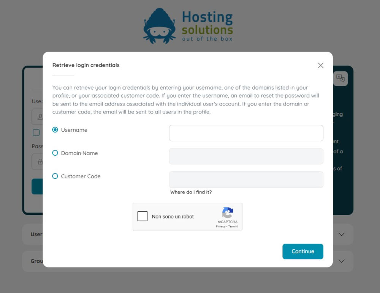Screen dimensions: 380x293
Task: Select the Username radio option
Action: point(55,130)
